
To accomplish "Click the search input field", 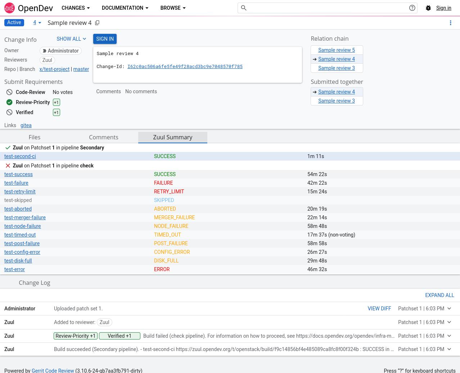I will 328,8.
